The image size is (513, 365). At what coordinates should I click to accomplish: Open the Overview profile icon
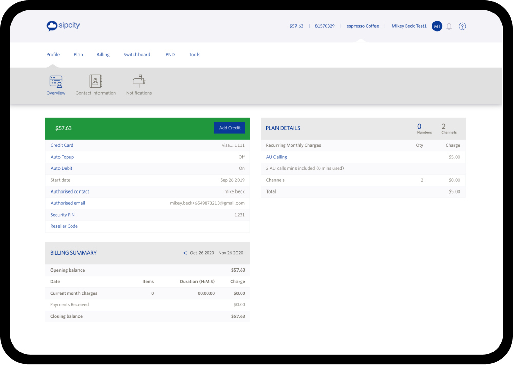(56, 82)
